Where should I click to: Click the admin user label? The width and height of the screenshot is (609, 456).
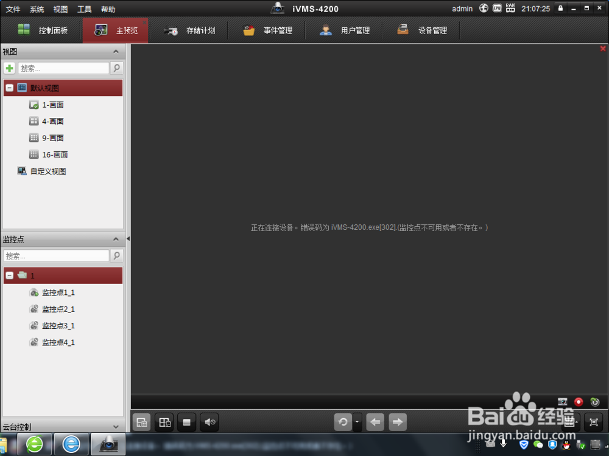(462, 9)
